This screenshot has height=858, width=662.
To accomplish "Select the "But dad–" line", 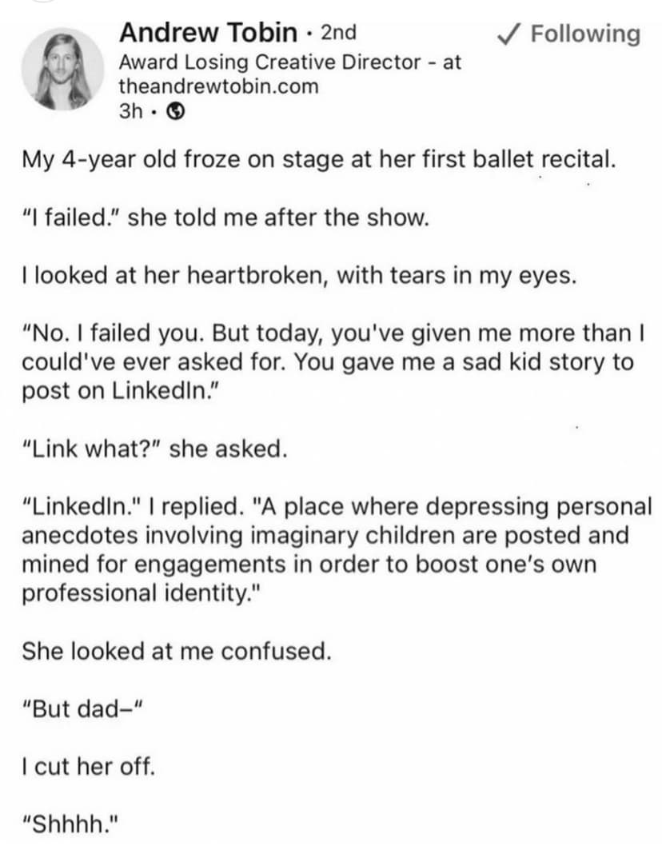I will [82, 709].
